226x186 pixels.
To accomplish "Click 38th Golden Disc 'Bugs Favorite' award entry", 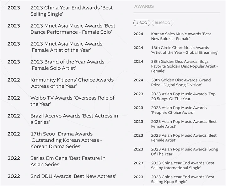I will coord(184,66).
